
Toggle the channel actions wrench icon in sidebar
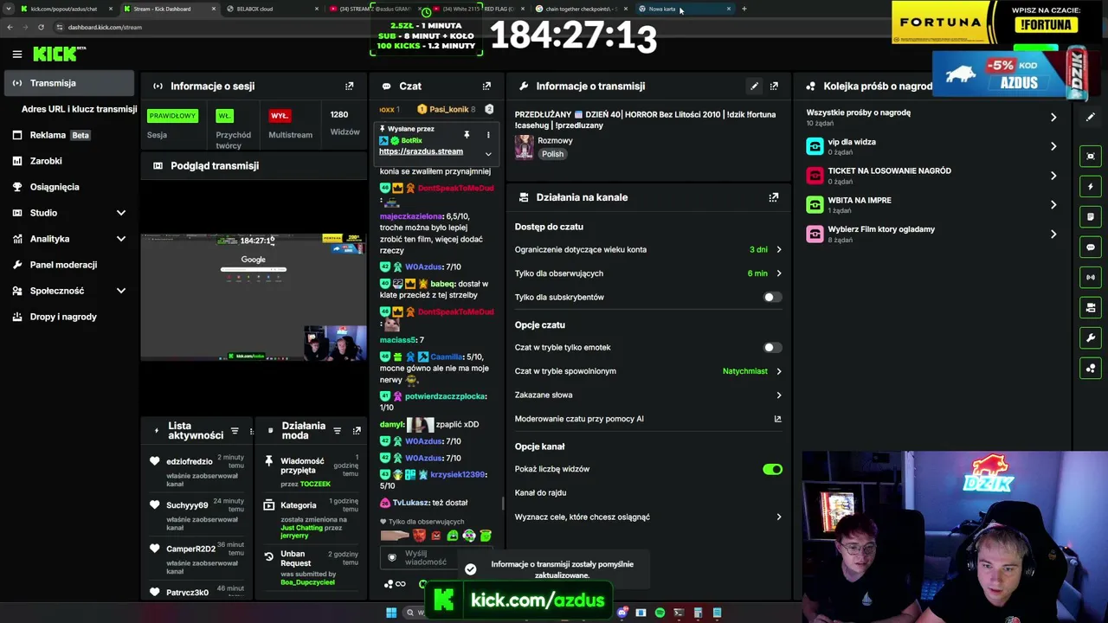click(x=1091, y=338)
